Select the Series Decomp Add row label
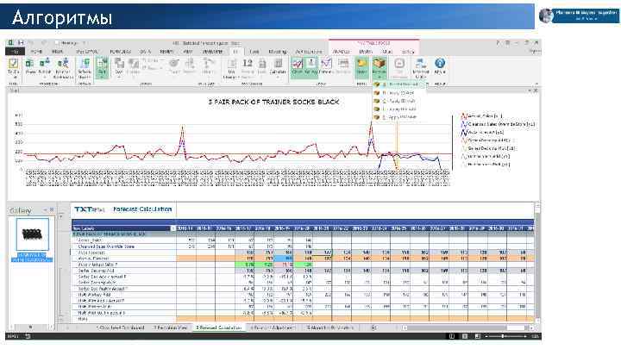The height and width of the screenshot is (349, 621). (95, 271)
